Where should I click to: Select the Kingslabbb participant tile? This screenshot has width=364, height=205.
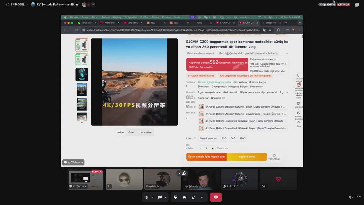(x=163, y=179)
